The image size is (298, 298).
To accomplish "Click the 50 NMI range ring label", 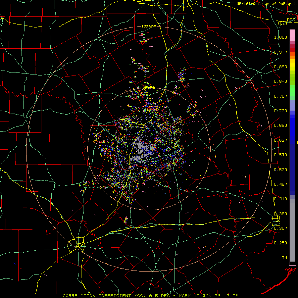I will [149, 88].
